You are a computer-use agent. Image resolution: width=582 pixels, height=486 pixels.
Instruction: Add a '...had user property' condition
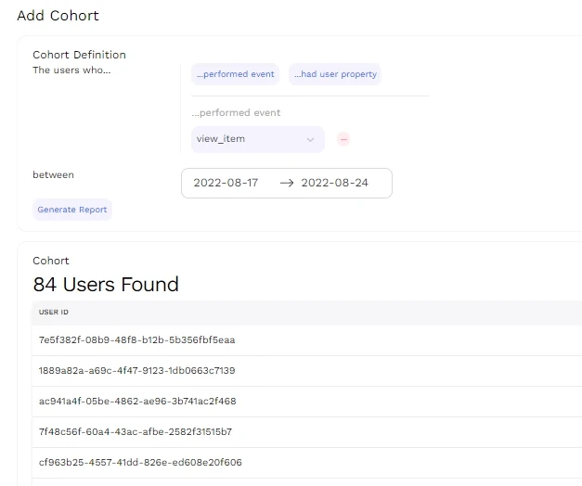(x=335, y=74)
